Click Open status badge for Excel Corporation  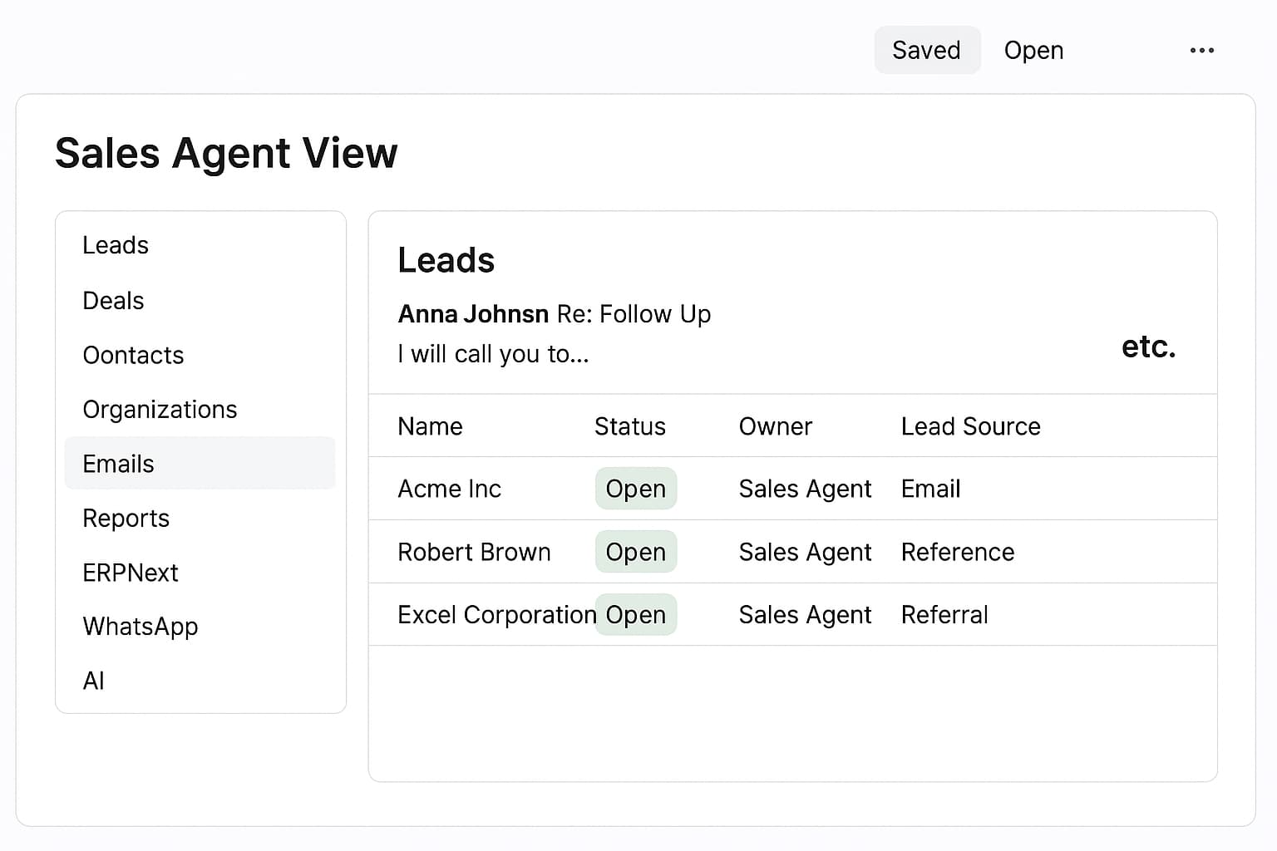636,614
